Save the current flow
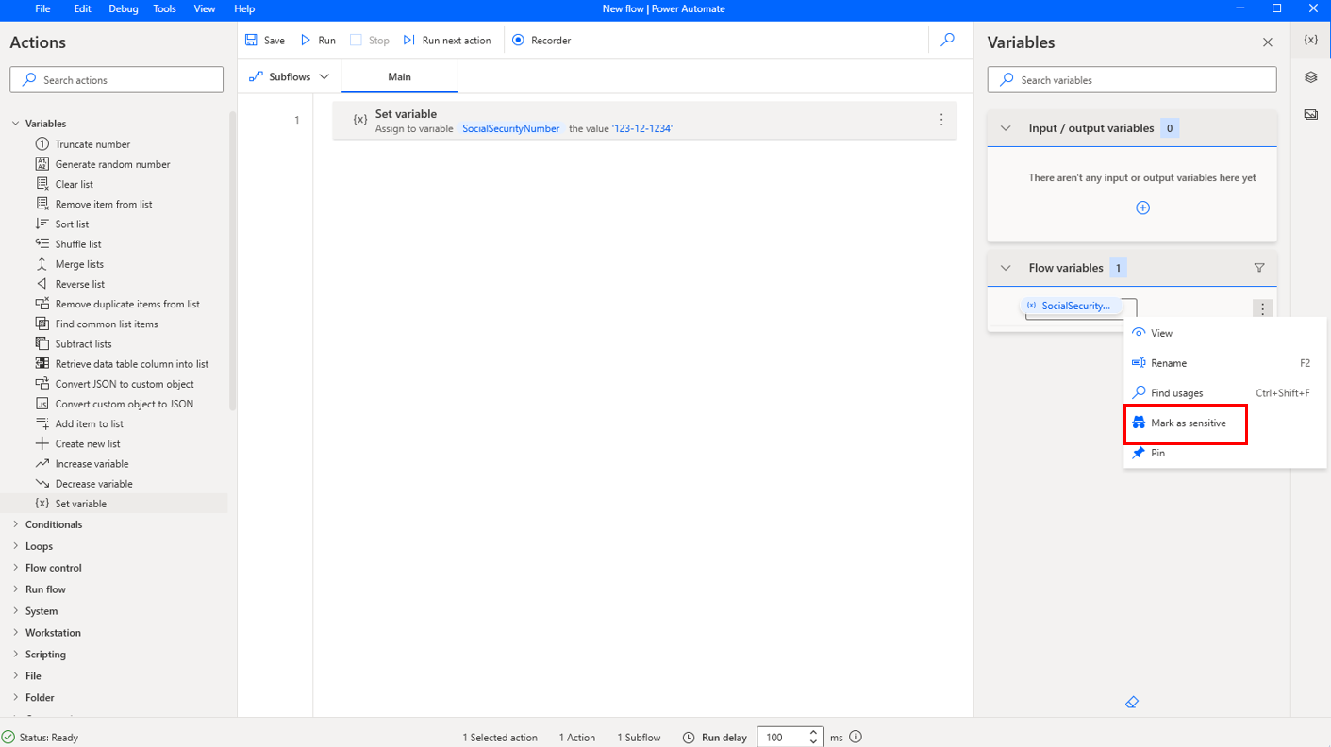Image resolution: width=1331 pixels, height=747 pixels. coord(264,40)
